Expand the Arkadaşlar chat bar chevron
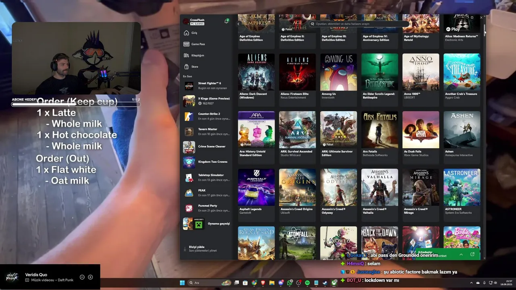Viewport: 516px width, 290px height. pos(461,255)
